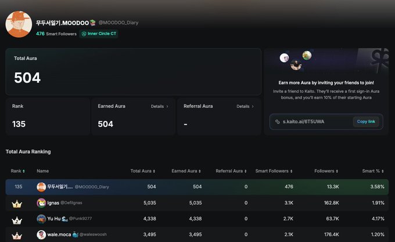Click the wale.moca name in ranking
395x242 pixels.
click(x=59, y=234)
